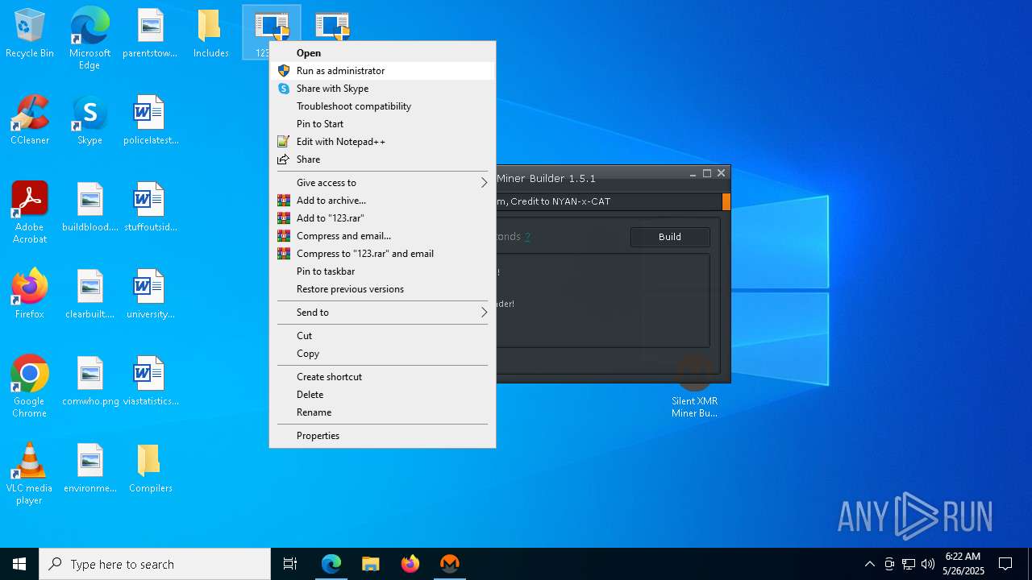
Task: Click the question mark link in Miner Builder
Action: click(x=527, y=237)
